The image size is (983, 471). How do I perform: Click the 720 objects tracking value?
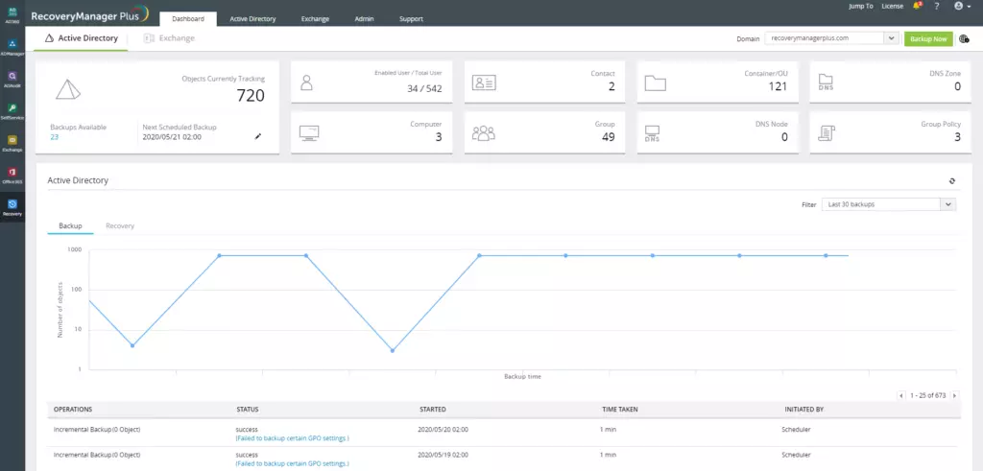coord(251,95)
